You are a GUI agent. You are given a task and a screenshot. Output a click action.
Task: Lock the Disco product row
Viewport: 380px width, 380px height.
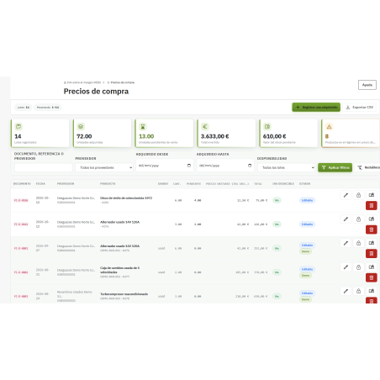coord(358,195)
